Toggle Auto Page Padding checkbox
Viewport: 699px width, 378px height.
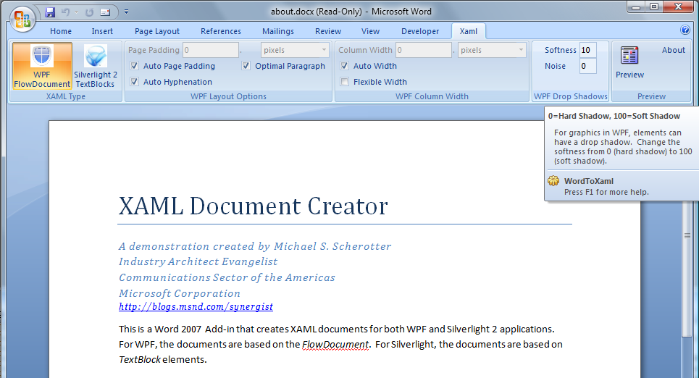pyautogui.click(x=134, y=66)
